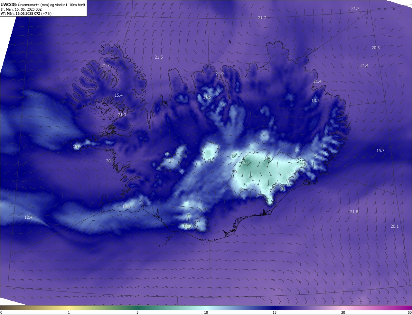Click the 12.4 value over the ocean

click(28, 217)
